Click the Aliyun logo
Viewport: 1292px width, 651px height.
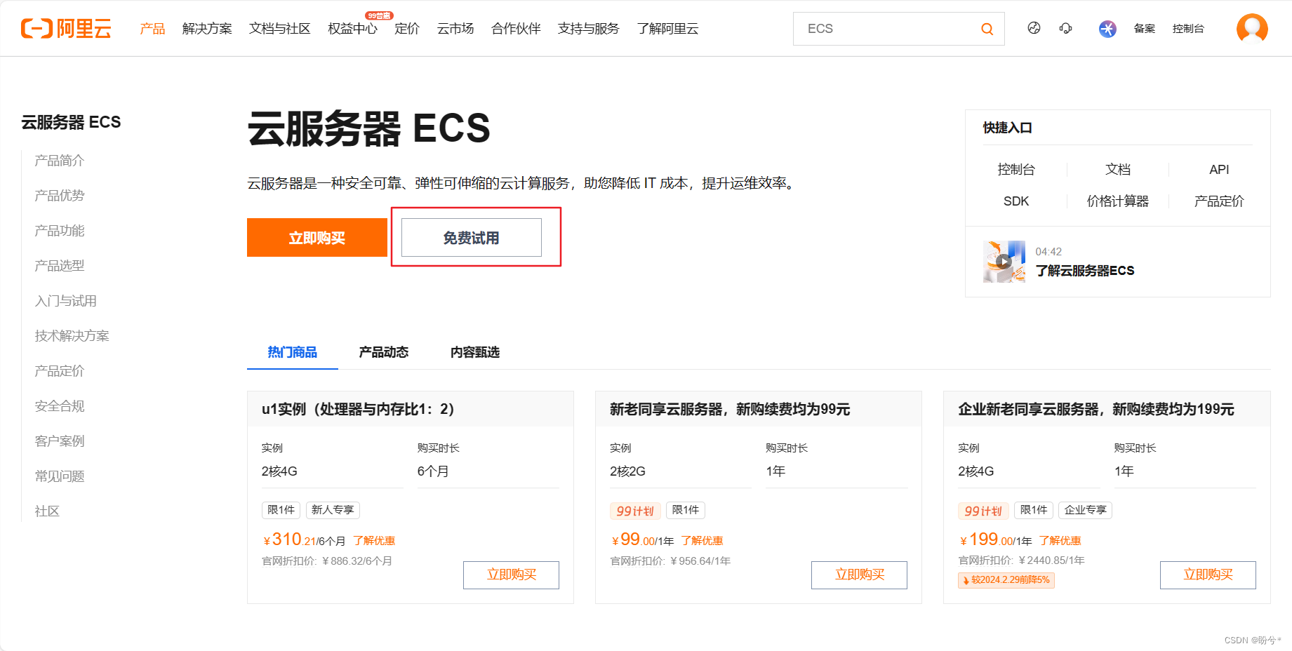[66, 29]
